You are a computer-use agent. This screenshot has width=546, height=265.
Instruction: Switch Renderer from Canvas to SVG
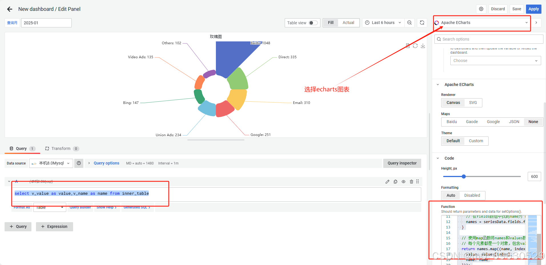coord(473,103)
